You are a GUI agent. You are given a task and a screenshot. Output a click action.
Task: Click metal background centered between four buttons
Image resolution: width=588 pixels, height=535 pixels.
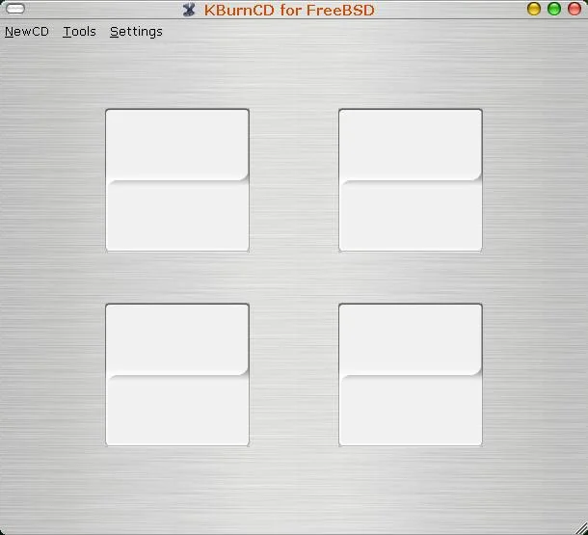click(294, 278)
